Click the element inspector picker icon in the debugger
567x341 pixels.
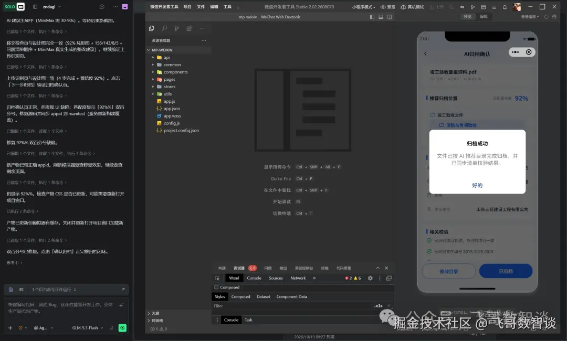tap(217, 278)
